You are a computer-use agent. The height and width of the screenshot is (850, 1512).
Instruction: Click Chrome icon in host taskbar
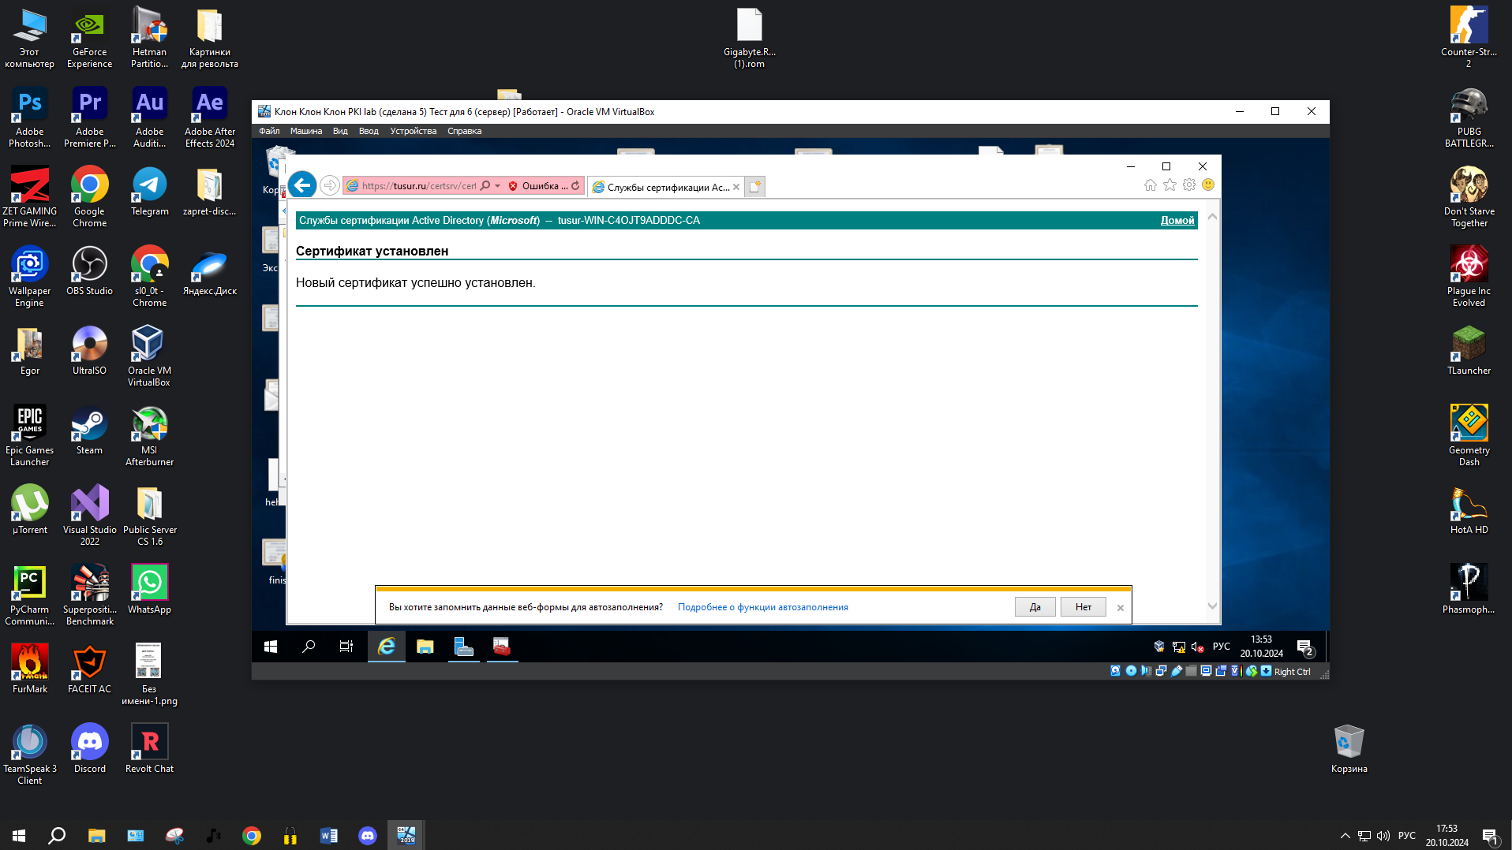(252, 835)
